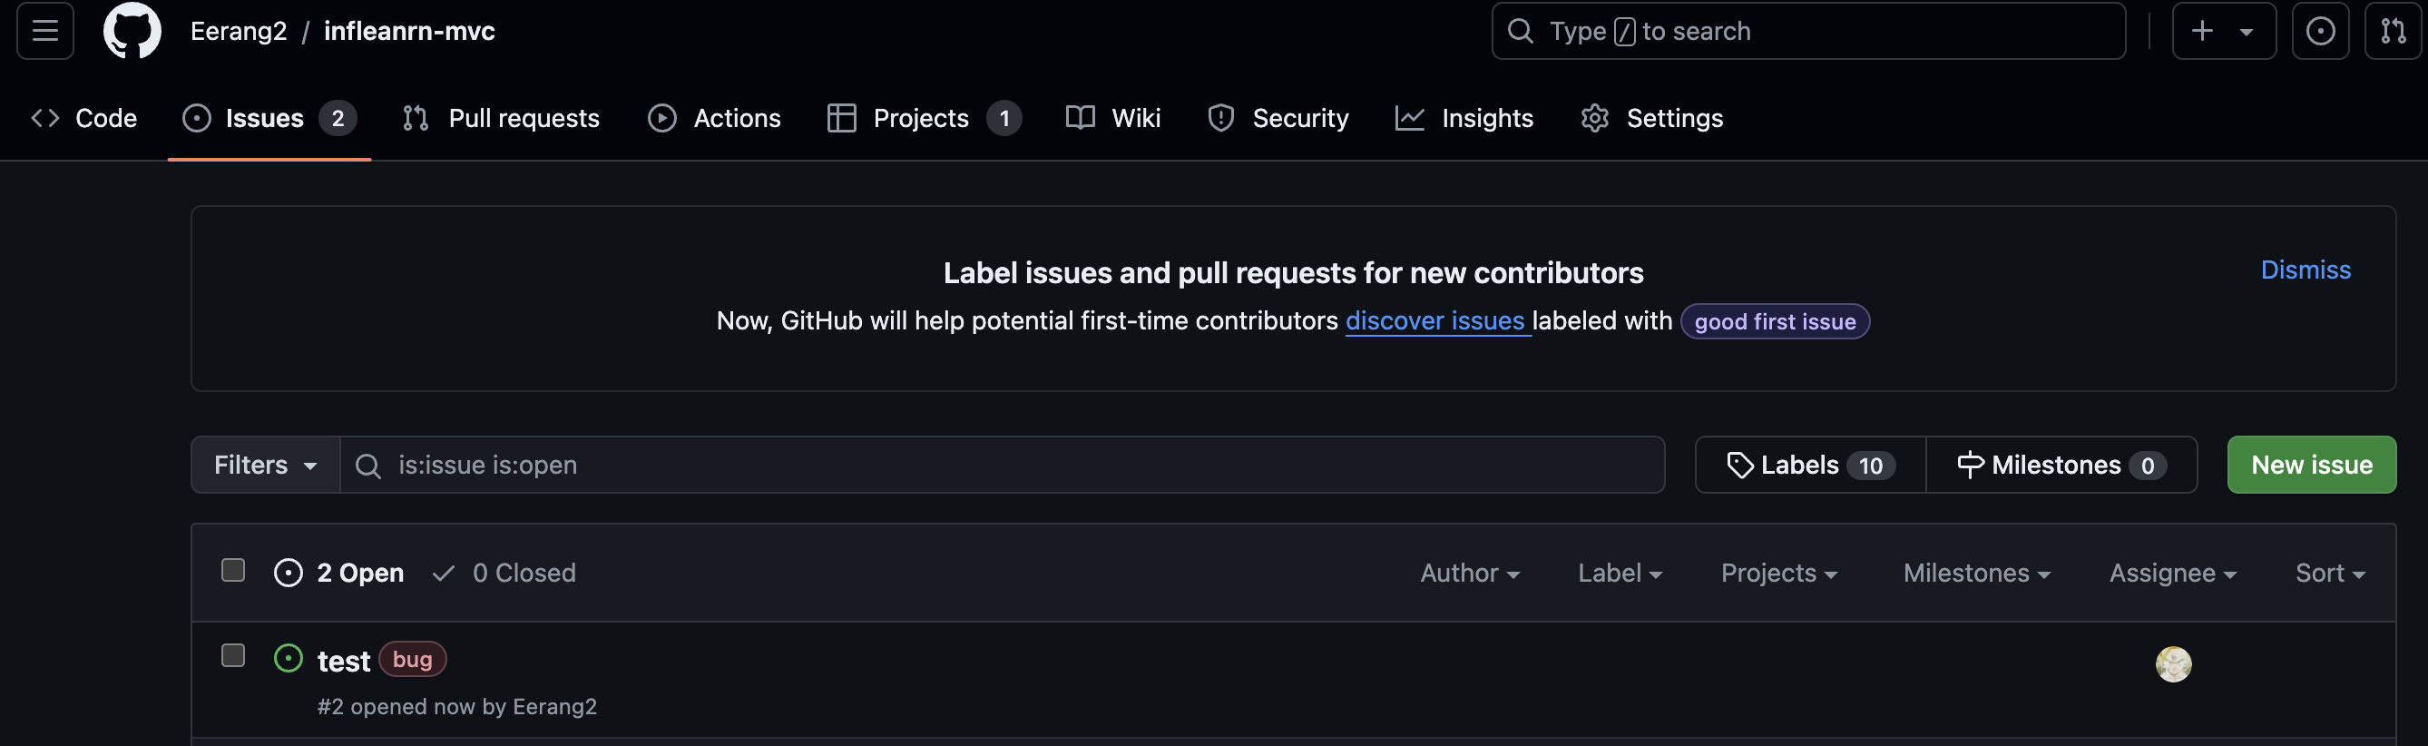
Task: Expand the Filters dropdown
Action: tap(265, 465)
